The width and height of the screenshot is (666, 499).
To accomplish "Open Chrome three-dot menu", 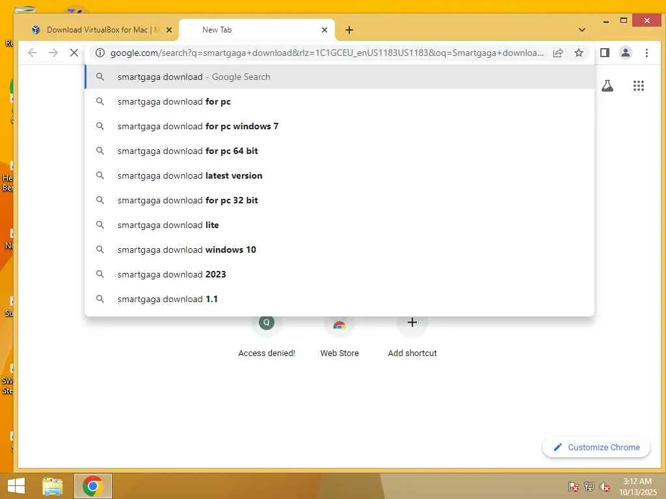I will coord(646,53).
